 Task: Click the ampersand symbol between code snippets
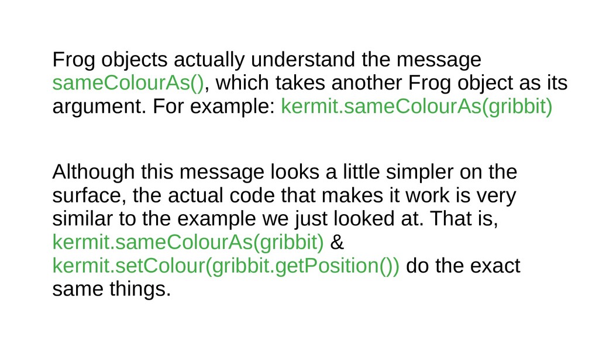click(x=337, y=242)
